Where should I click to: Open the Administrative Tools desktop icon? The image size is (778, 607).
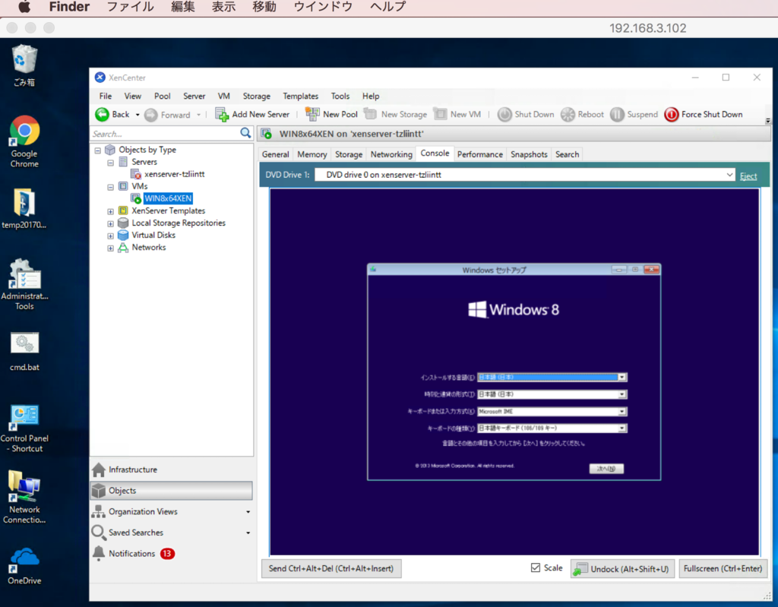tap(24, 285)
